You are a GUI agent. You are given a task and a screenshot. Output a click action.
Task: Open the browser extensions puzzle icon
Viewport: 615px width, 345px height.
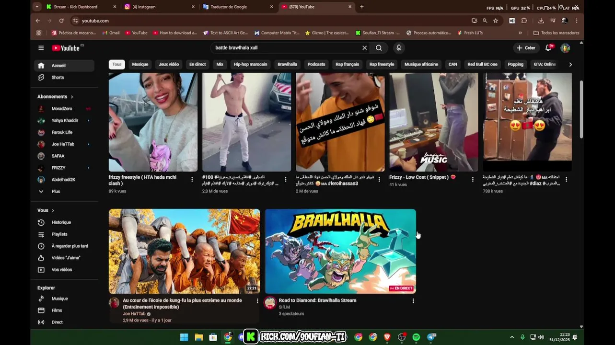click(x=524, y=21)
